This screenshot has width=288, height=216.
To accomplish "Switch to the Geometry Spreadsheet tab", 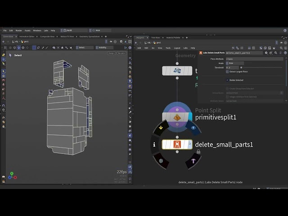I will point(90,36).
